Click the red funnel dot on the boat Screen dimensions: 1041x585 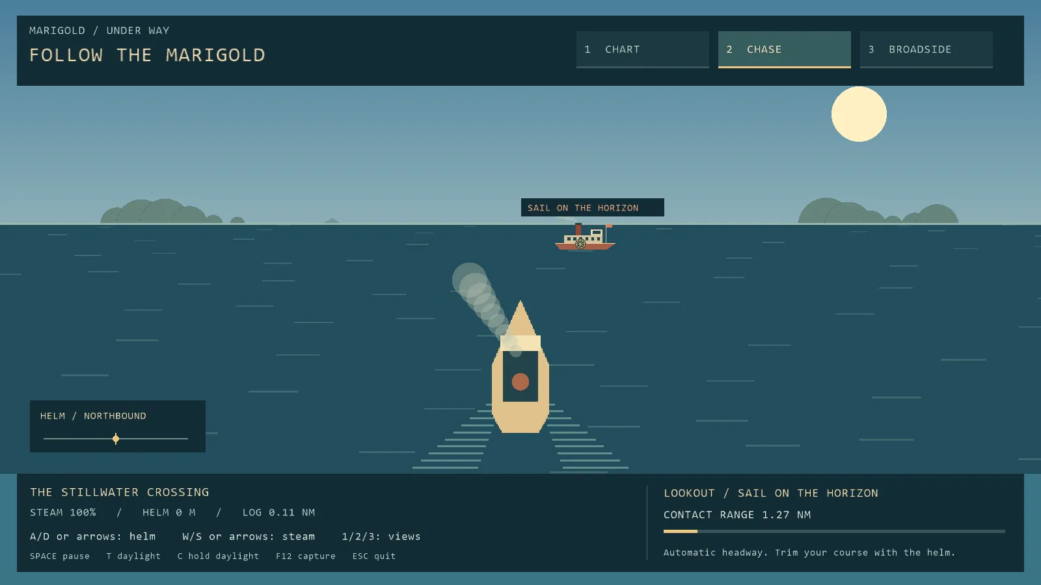(520, 382)
